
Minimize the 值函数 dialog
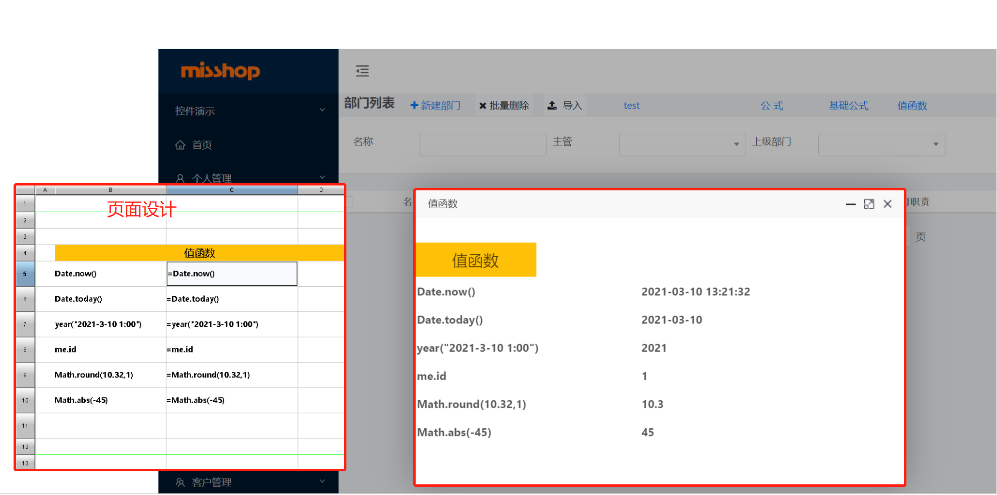[851, 204]
